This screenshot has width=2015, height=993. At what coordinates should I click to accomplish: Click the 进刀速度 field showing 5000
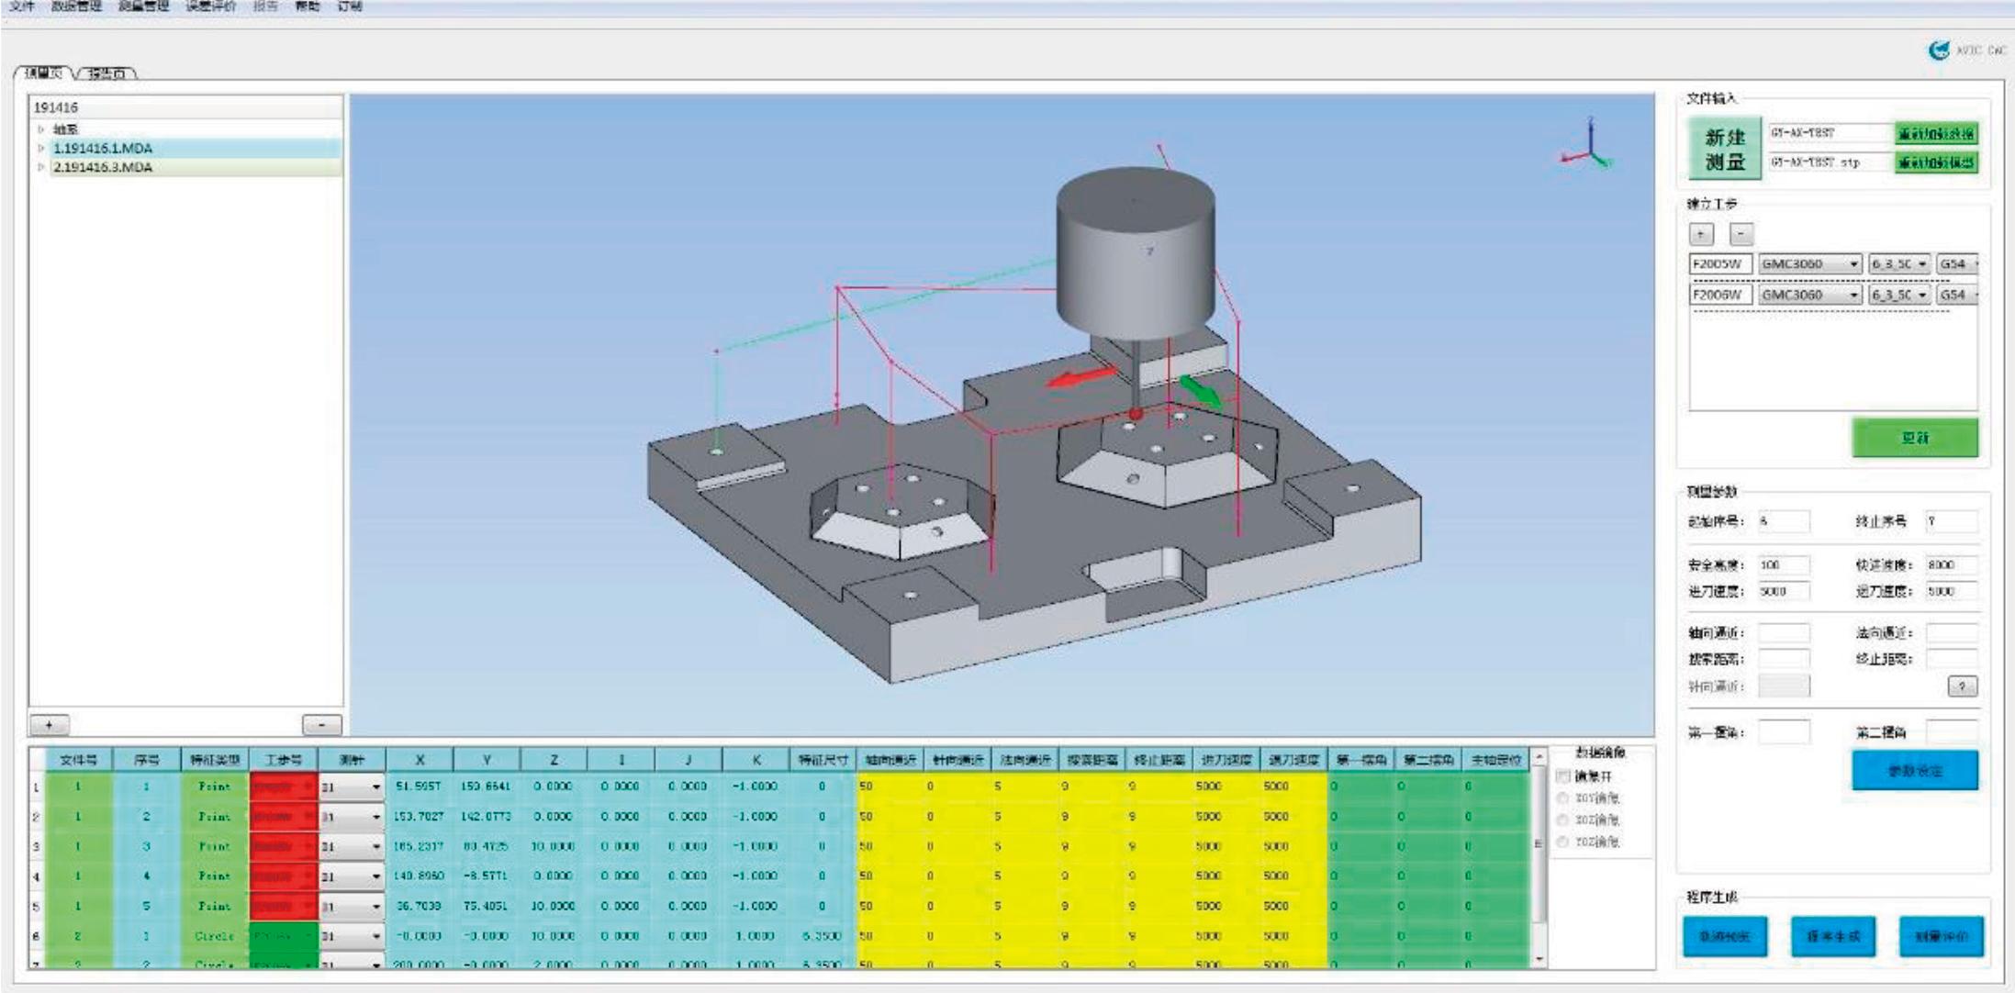(x=1784, y=592)
